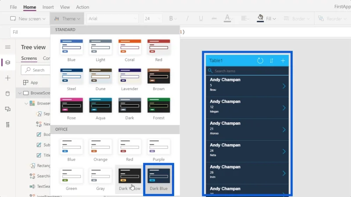Toggle underline formatting
The width and height of the screenshot is (351, 197).
pos(201,18)
